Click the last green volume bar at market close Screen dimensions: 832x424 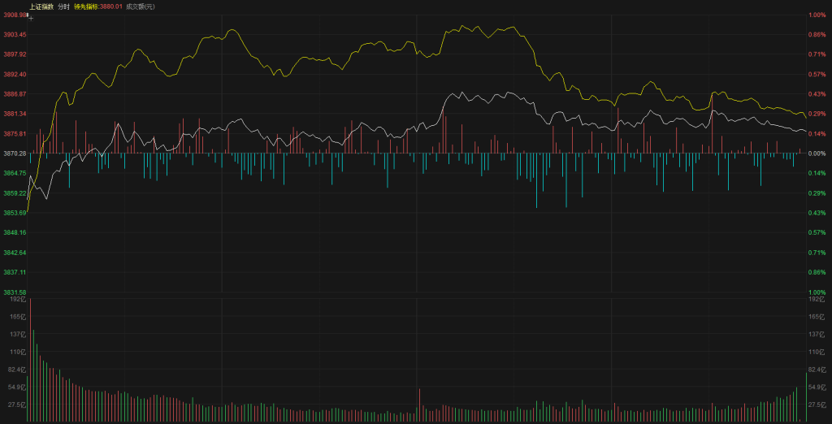click(806, 397)
